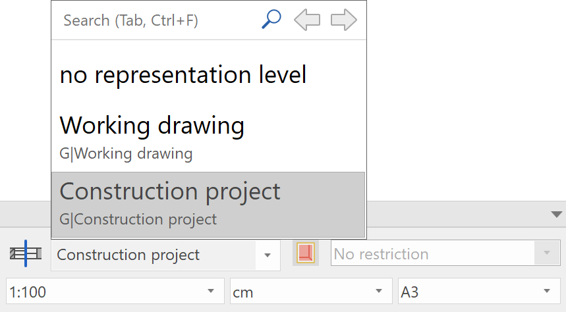Click the arrow of the cm units box
Screen dimensions: 566x312
pyautogui.click(x=378, y=292)
